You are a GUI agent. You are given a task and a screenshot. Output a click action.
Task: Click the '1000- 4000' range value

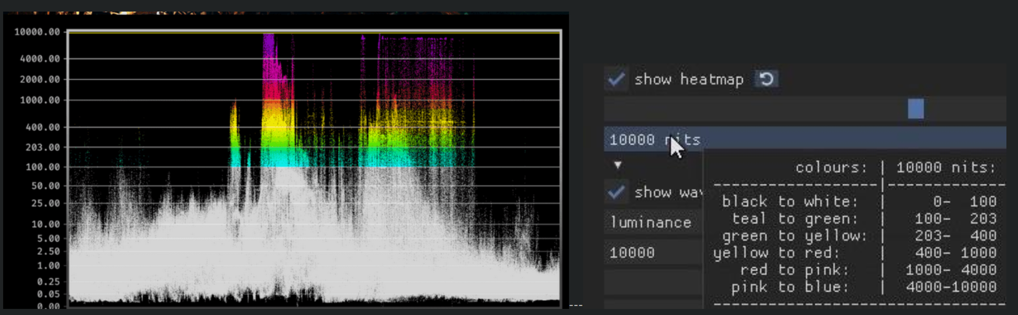tap(951, 270)
